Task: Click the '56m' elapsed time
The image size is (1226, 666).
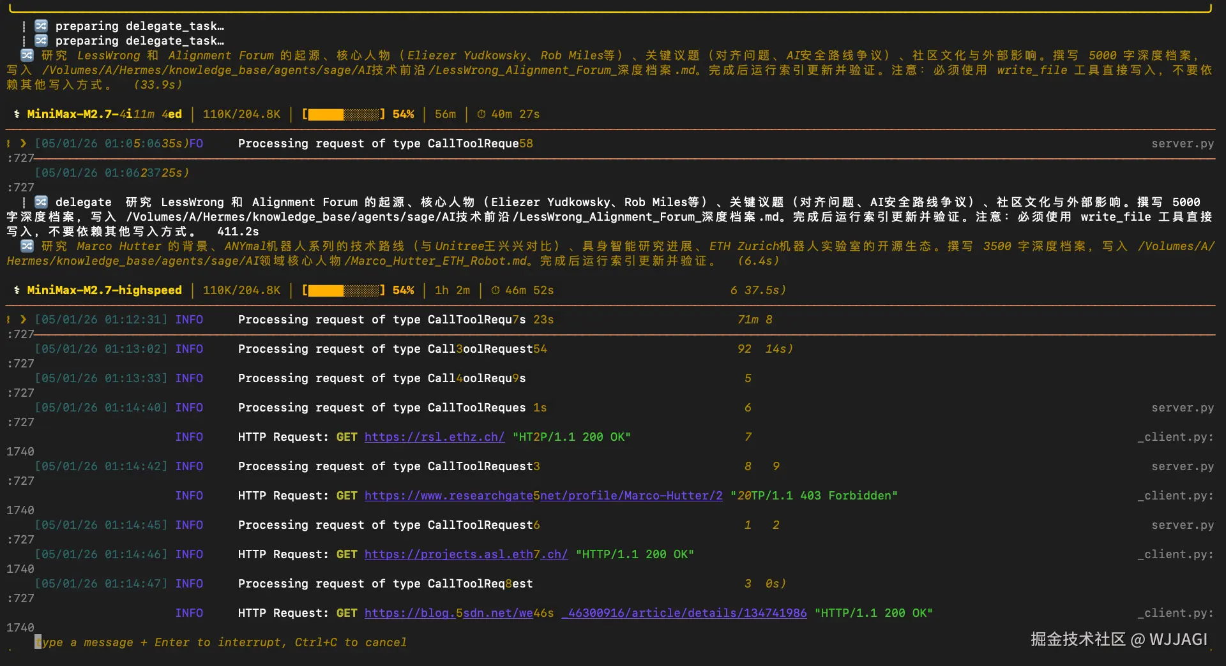Action: pyautogui.click(x=445, y=114)
